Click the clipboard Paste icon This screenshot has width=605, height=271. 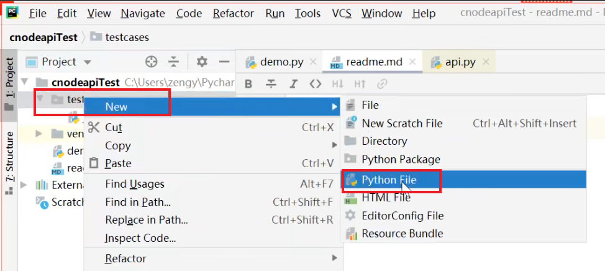94,163
